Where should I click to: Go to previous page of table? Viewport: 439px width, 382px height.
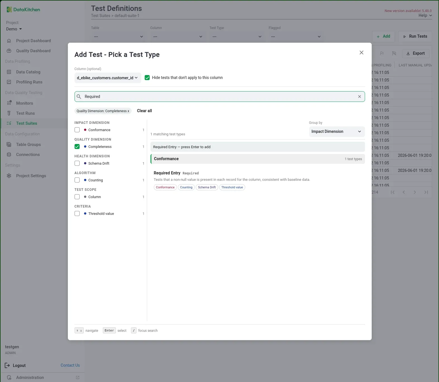click(x=404, y=192)
